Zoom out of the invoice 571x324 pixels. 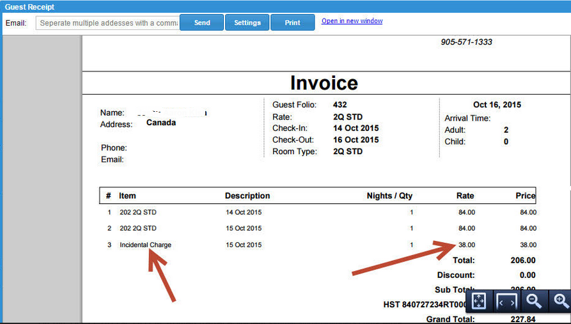point(534,300)
